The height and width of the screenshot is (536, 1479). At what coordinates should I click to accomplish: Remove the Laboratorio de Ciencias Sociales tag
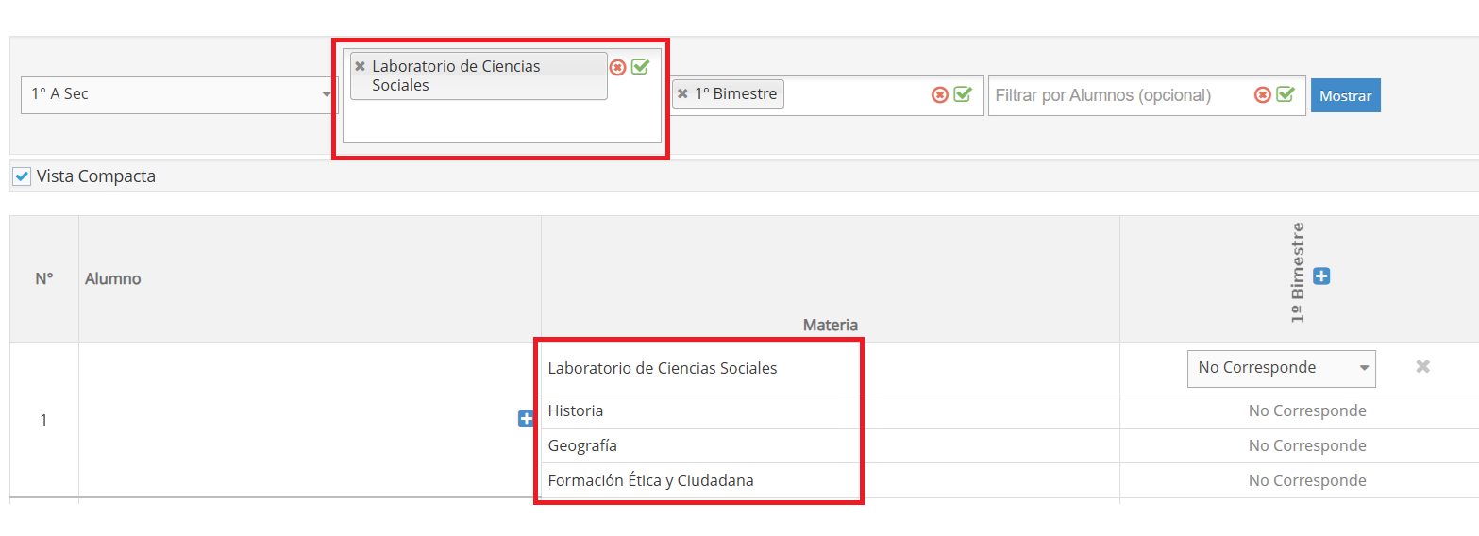coord(360,66)
